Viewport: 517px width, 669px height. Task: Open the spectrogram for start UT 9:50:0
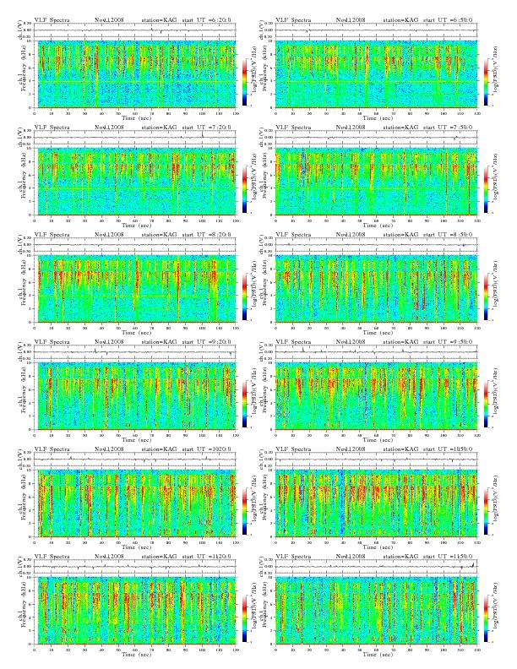pyautogui.click(x=376, y=396)
